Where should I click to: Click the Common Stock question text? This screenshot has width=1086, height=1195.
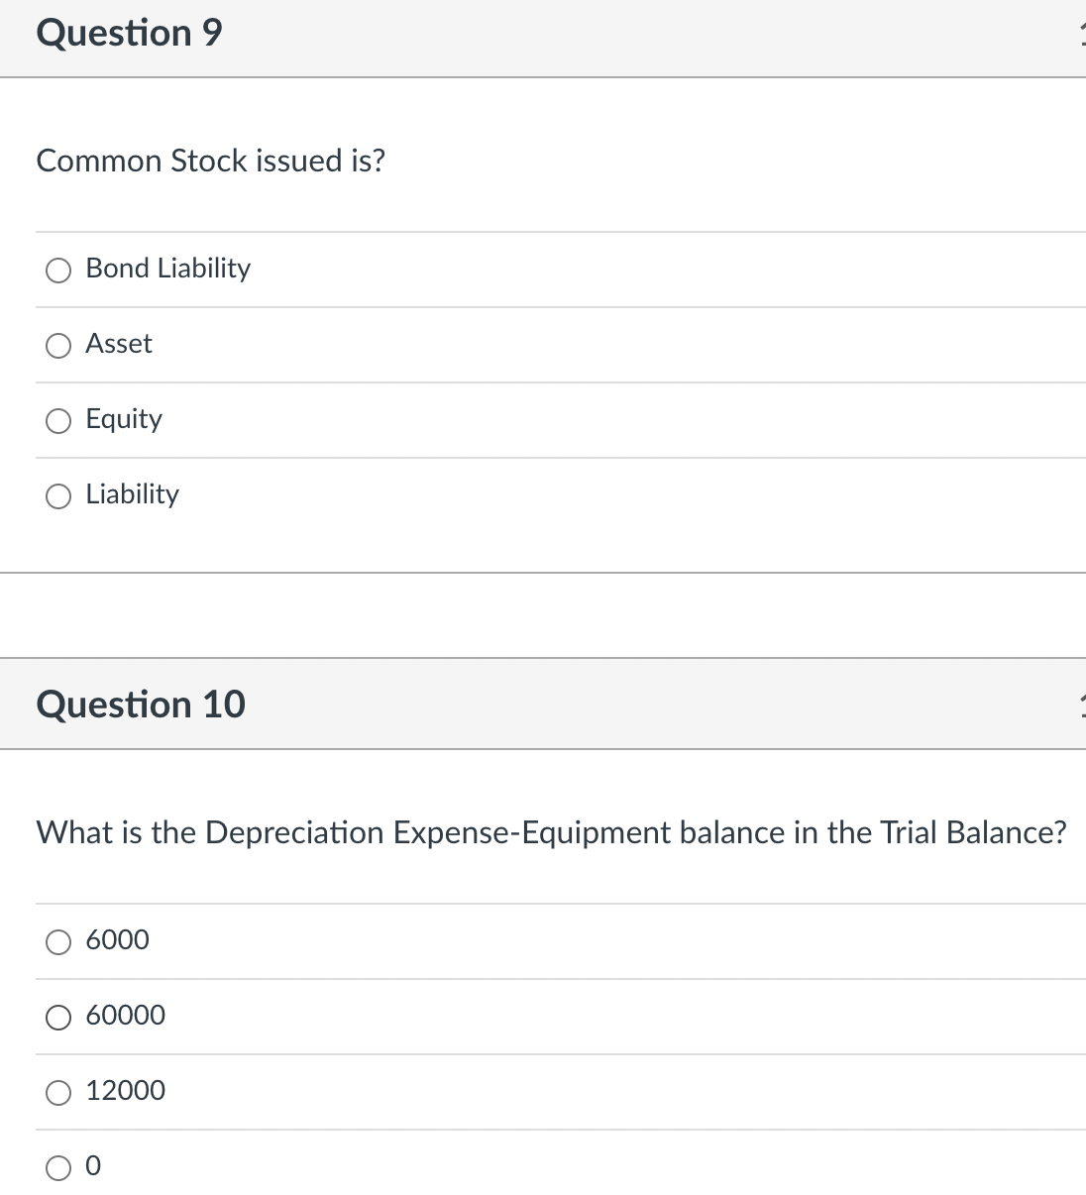pos(211,161)
